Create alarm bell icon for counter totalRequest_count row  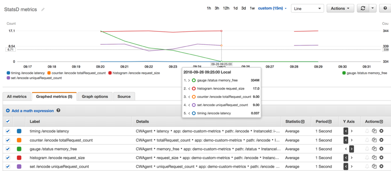[x=367, y=140]
